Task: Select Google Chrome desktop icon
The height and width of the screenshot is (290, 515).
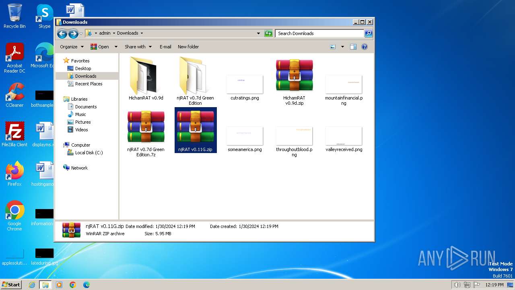Action: (14, 215)
